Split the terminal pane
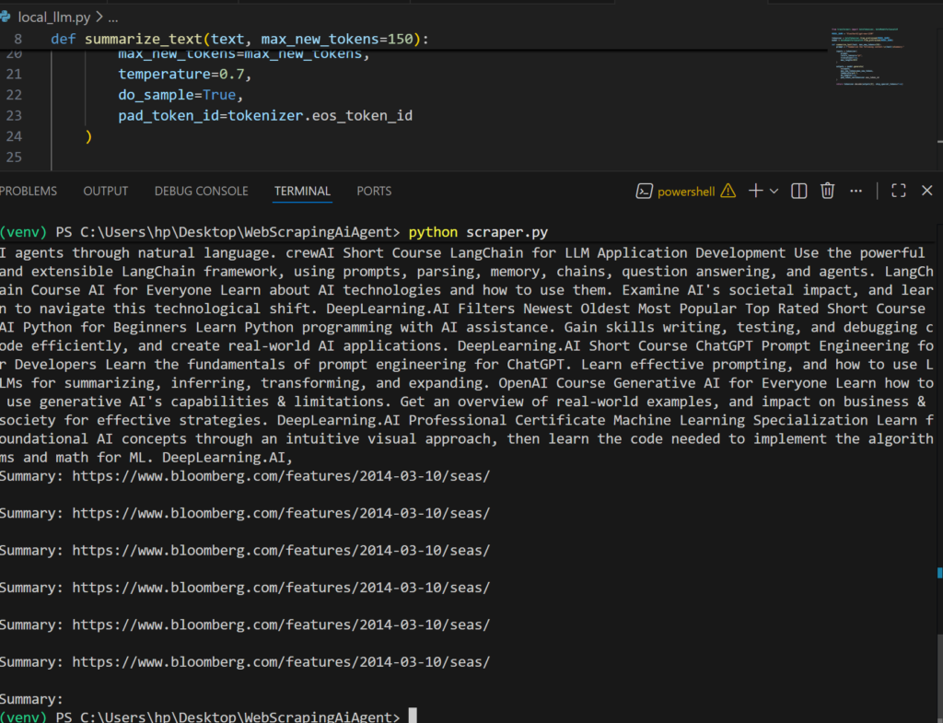The height and width of the screenshot is (723, 943). click(x=799, y=191)
